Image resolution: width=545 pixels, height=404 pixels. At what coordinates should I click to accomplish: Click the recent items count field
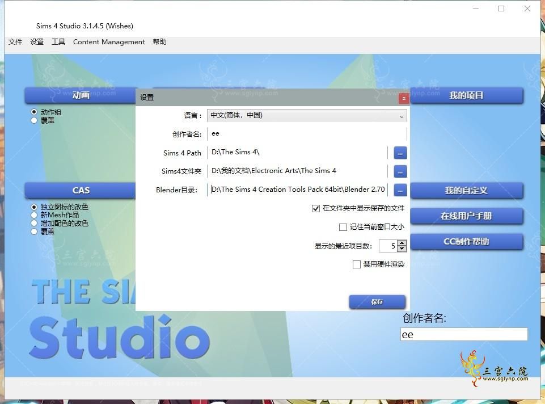click(388, 246)
